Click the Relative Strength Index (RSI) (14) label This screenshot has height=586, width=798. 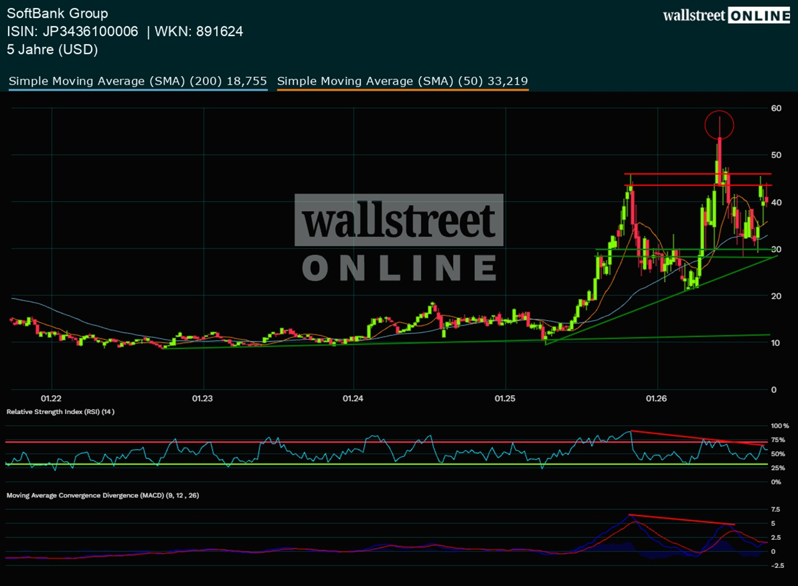coord(60,412)
